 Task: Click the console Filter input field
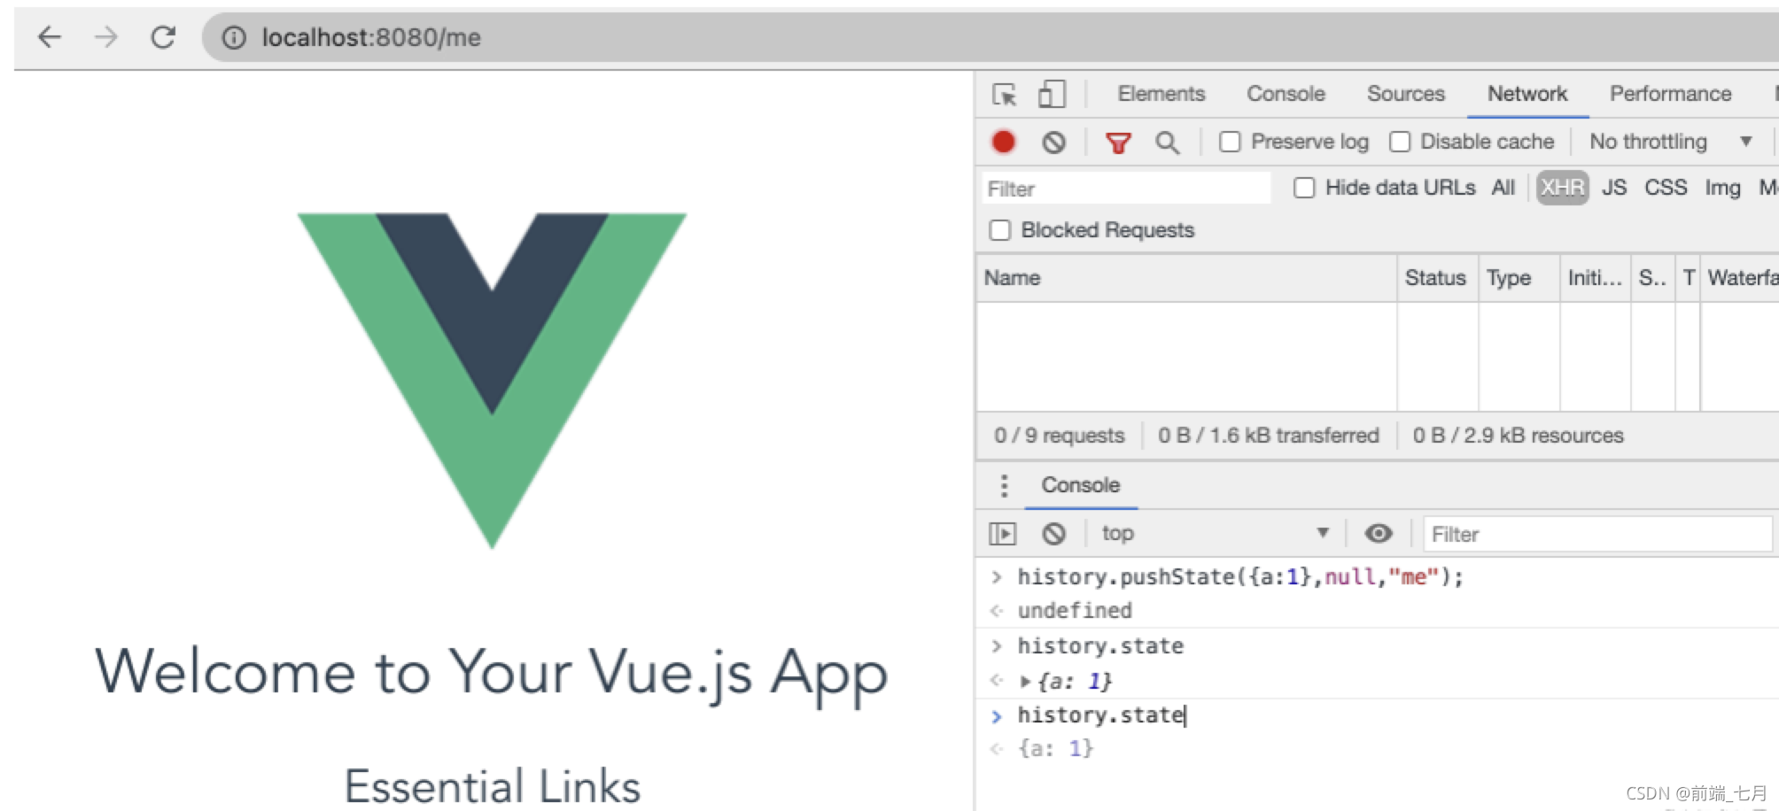click(1596, 534)
